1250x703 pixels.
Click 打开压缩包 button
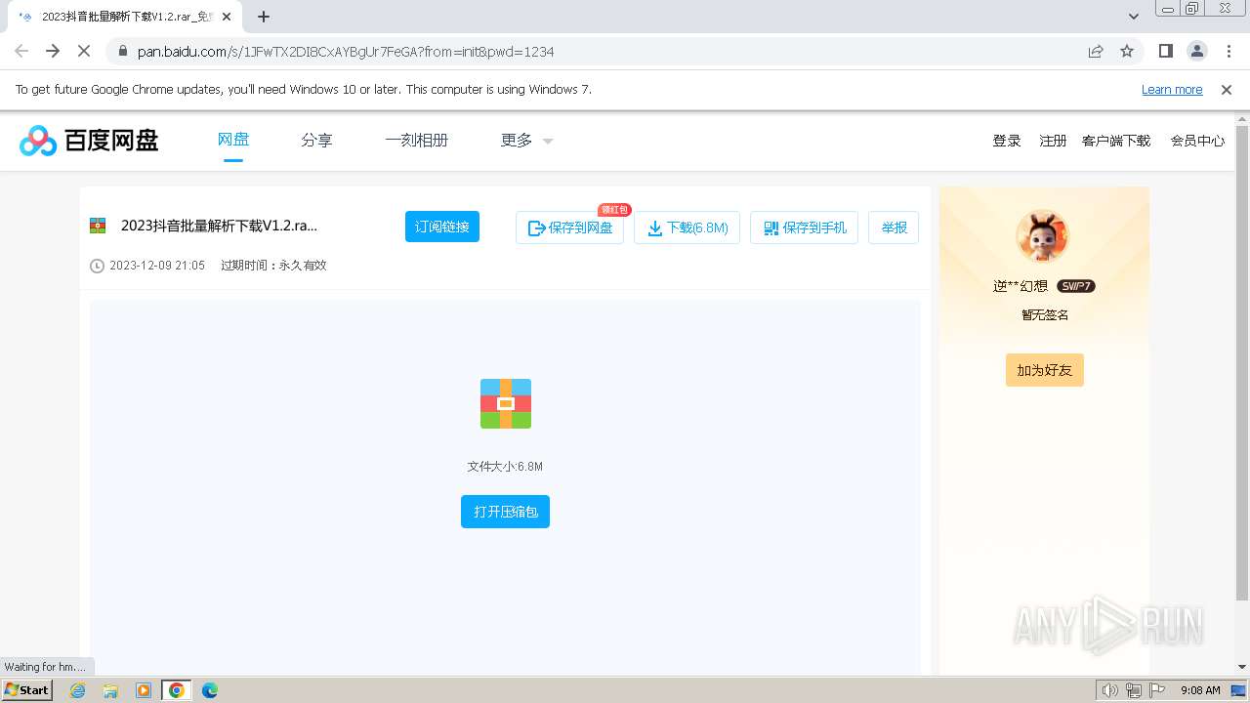click(x=505, y=512)
